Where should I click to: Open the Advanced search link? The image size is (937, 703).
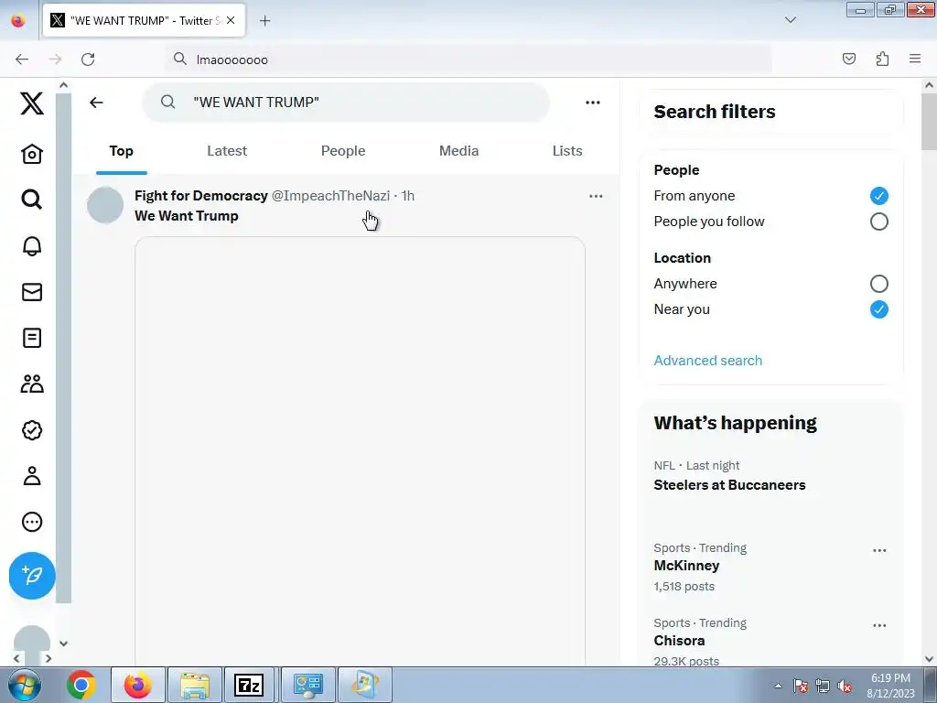click(707, 361)
